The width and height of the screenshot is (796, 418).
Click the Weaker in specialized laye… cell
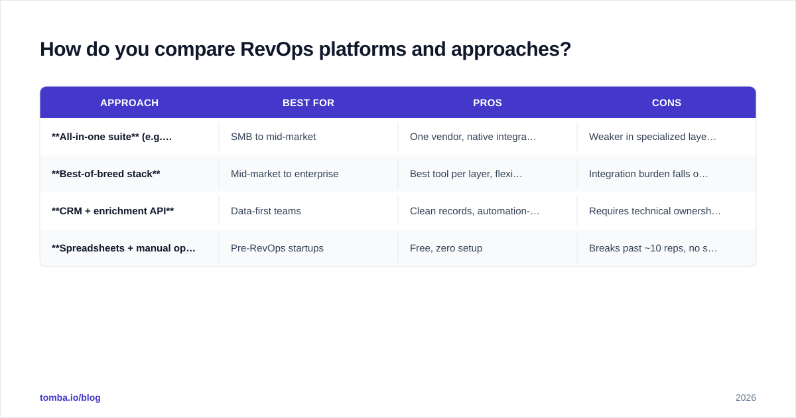(667, 137)
